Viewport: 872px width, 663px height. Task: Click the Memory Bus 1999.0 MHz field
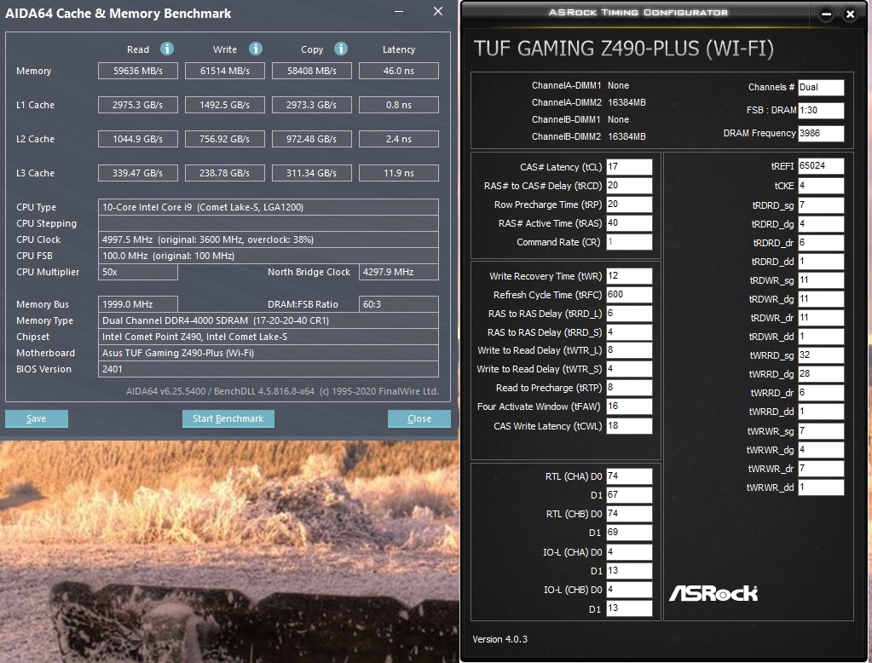[x=138, y=304]
